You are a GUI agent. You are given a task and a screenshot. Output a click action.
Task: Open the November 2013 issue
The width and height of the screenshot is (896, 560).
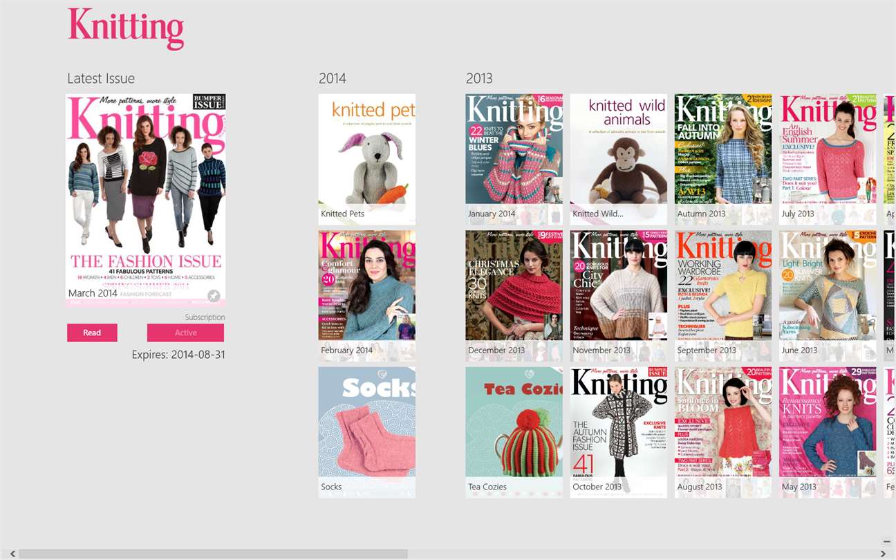(x=619, y=295)
